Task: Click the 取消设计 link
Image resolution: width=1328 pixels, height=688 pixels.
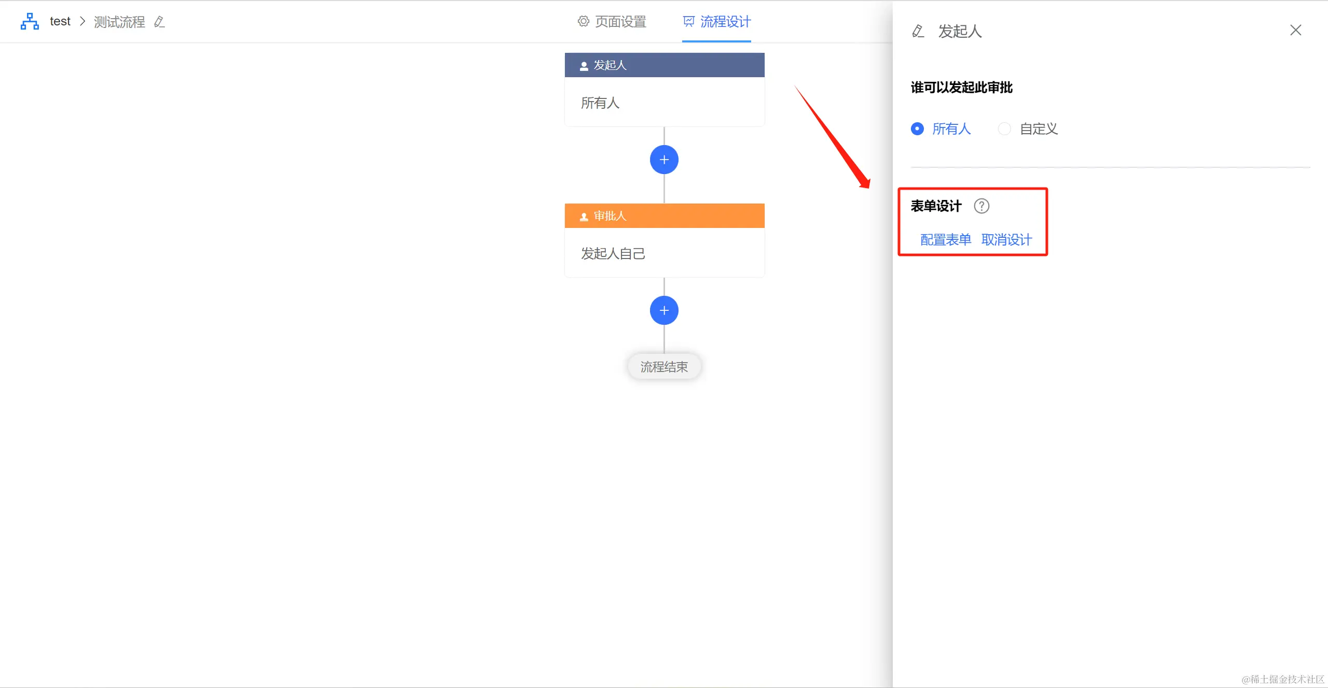Action: pyautogui.click(x=1006, y=240)
